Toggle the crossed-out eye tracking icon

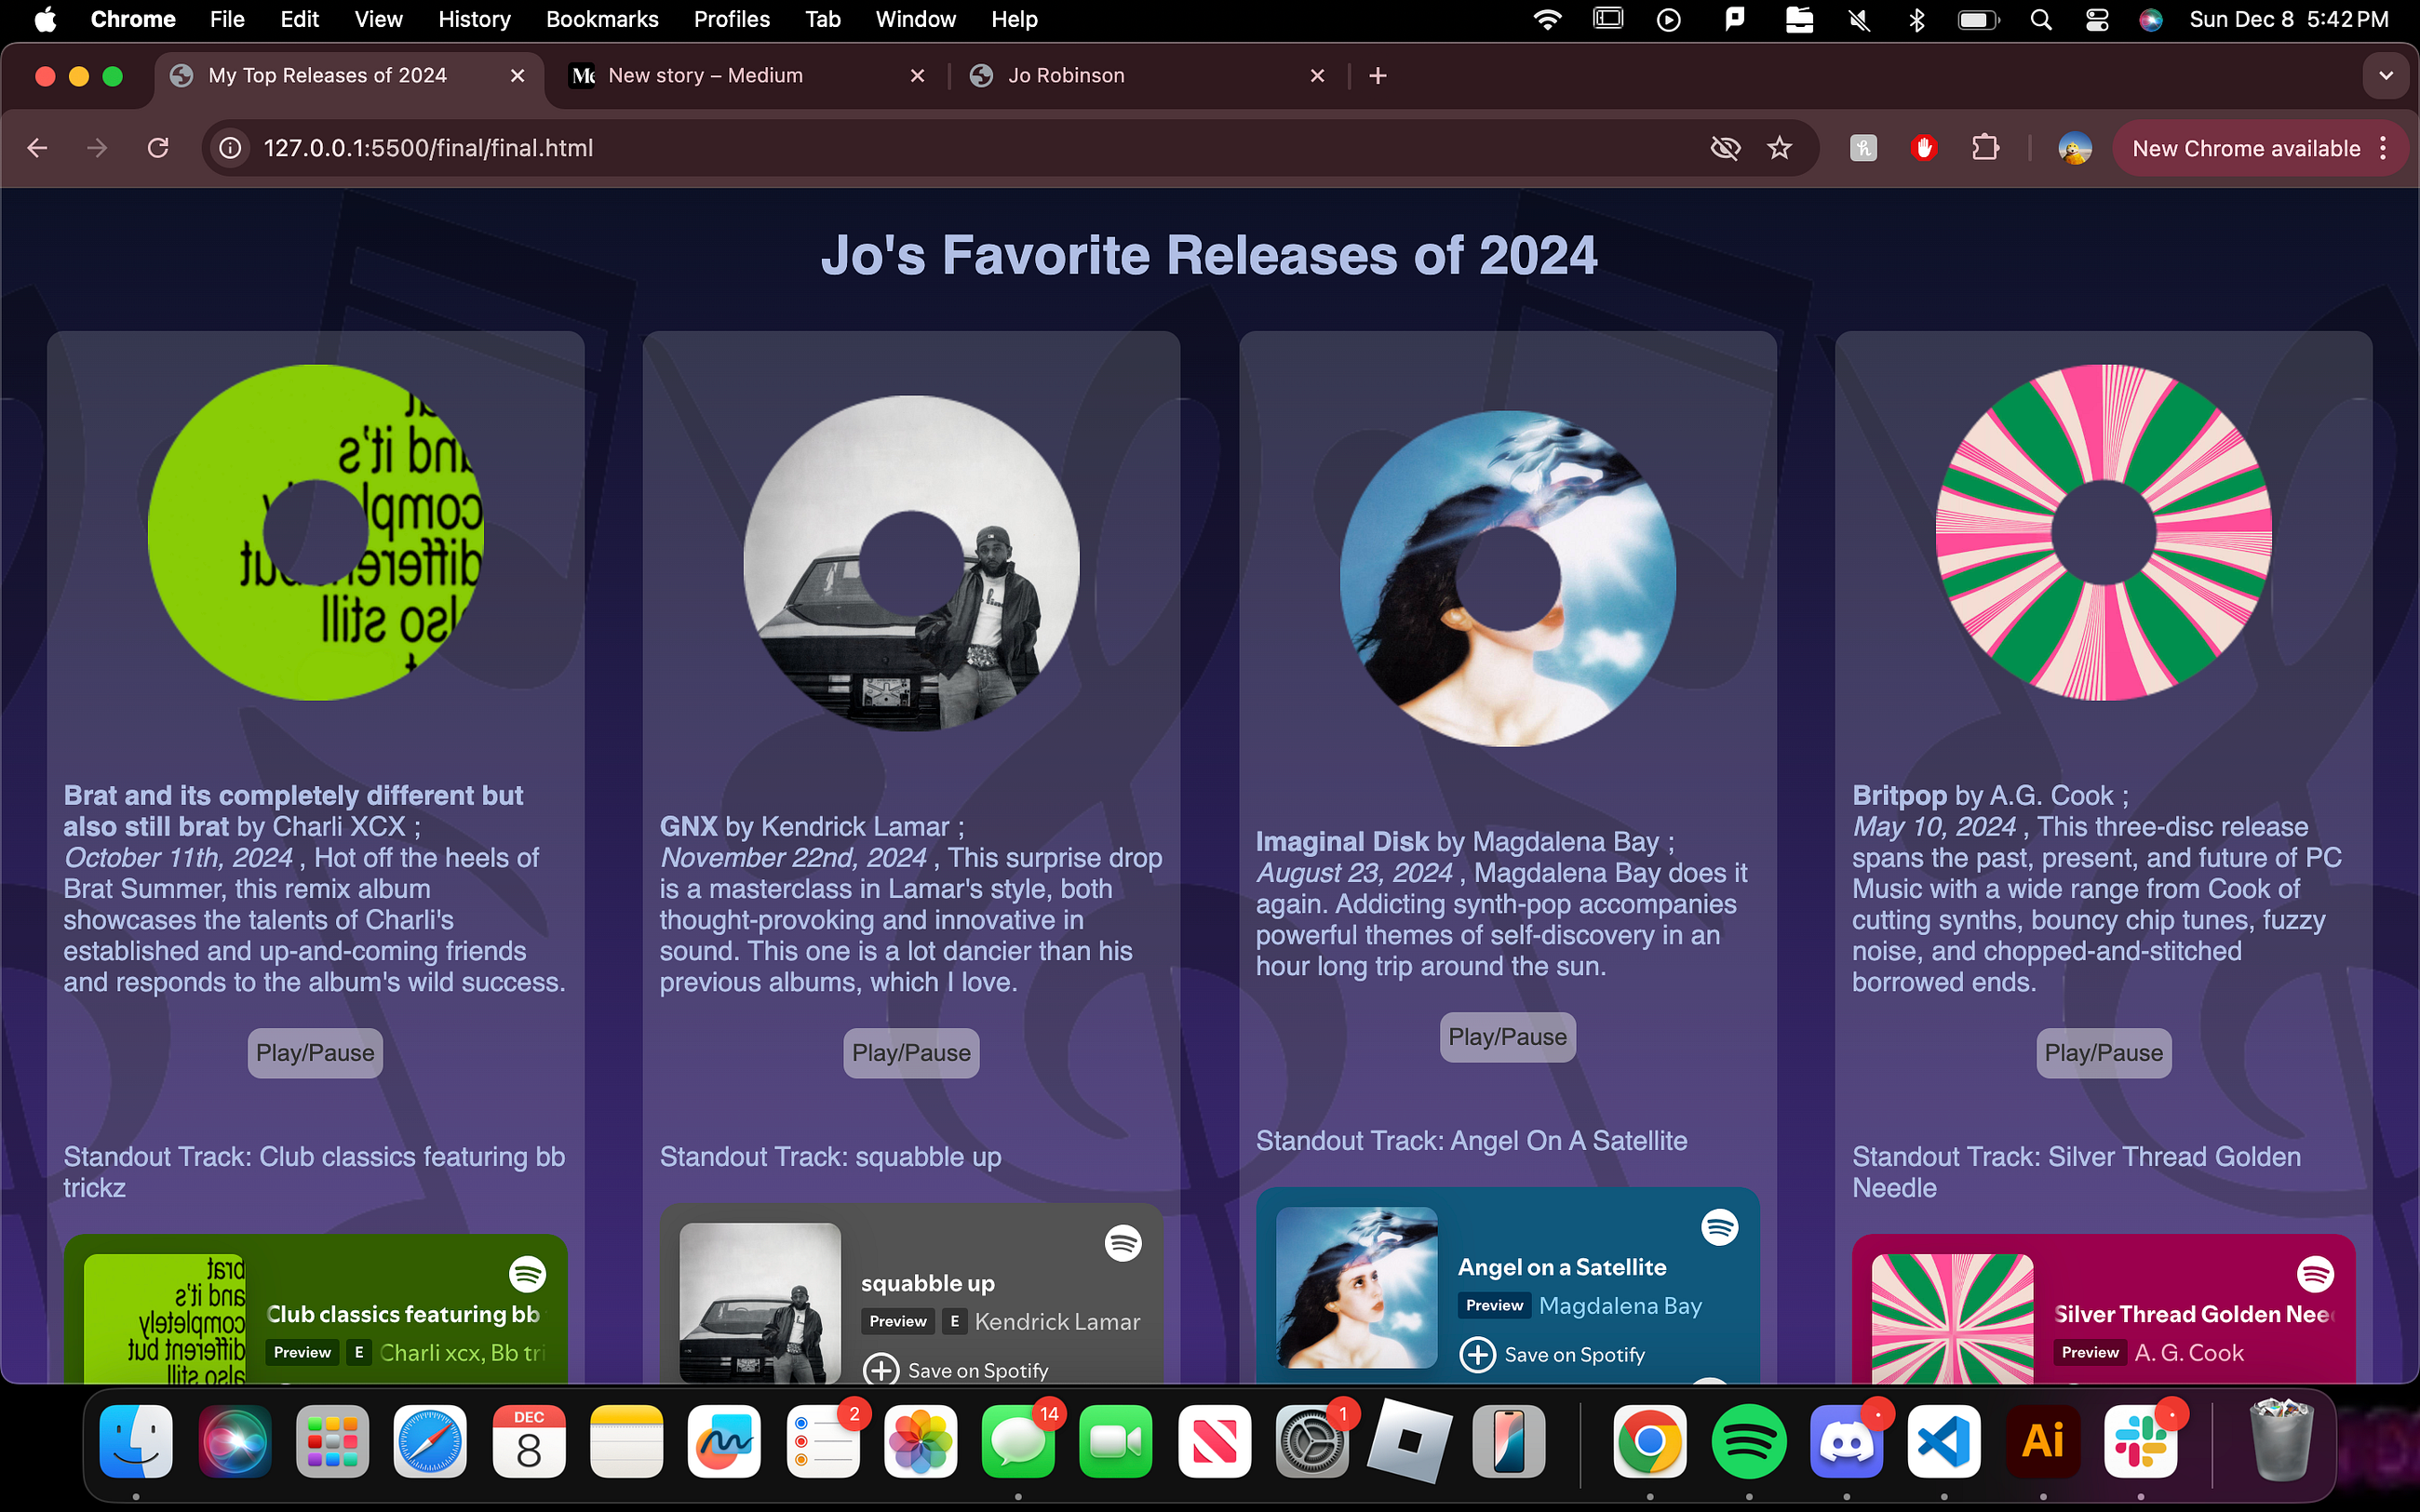[x=1725, y=148]
